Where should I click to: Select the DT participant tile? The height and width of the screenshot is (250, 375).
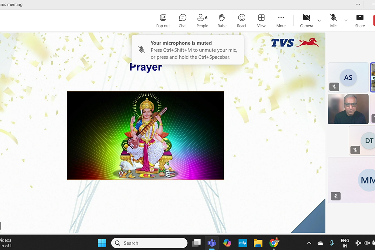coord(362,141)
